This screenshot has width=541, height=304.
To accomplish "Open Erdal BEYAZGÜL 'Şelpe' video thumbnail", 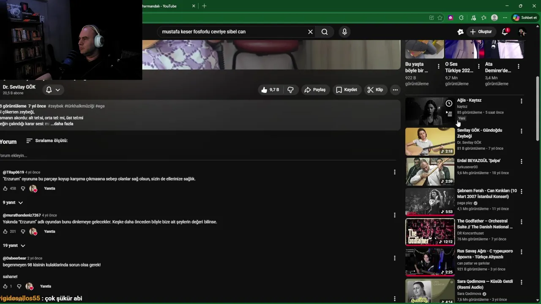I will pos(430,172).
